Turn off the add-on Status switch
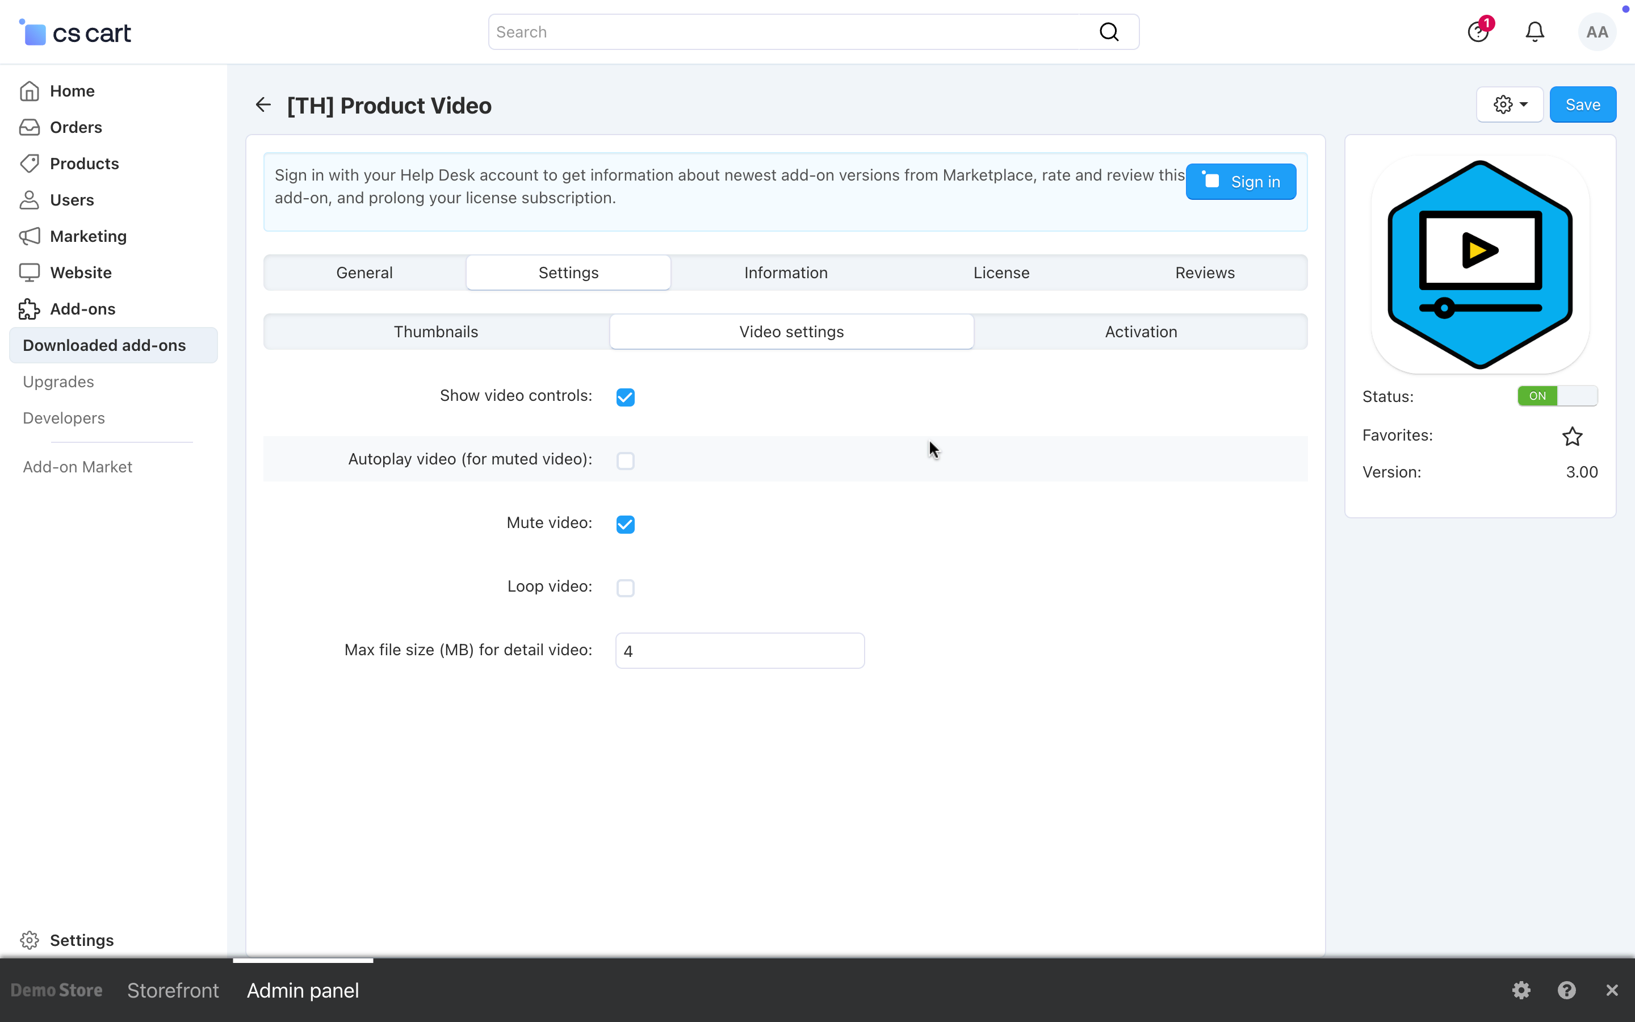The width and height of the screenshot is (1635, 1022). [x=1557, y=396]
